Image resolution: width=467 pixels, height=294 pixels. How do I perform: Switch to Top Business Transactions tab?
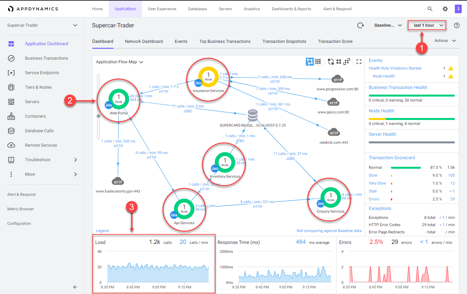pos(225,42)
